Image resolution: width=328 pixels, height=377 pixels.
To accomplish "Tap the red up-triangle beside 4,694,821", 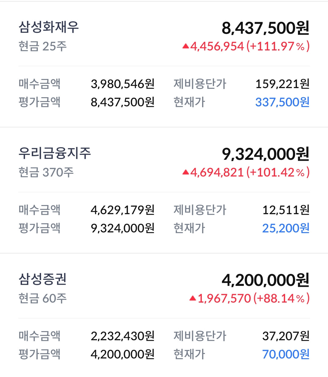I will click(x=186, y=172).
